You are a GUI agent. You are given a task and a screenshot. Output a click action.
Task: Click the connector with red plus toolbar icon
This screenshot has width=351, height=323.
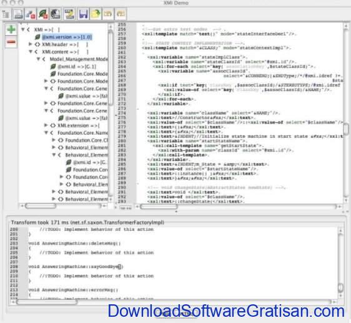point(31,14)
